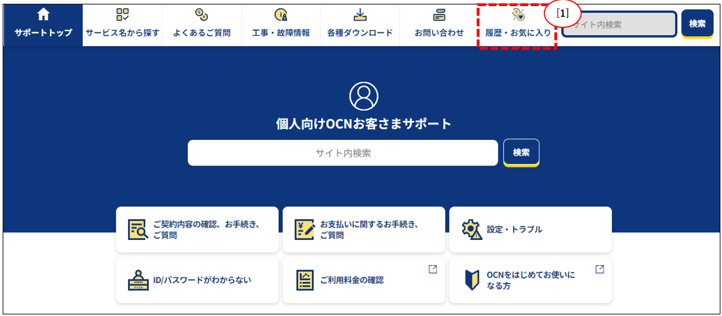
Task: Click the user profile icon above the title
Action: pyautogui.click(x=364, y=96)
